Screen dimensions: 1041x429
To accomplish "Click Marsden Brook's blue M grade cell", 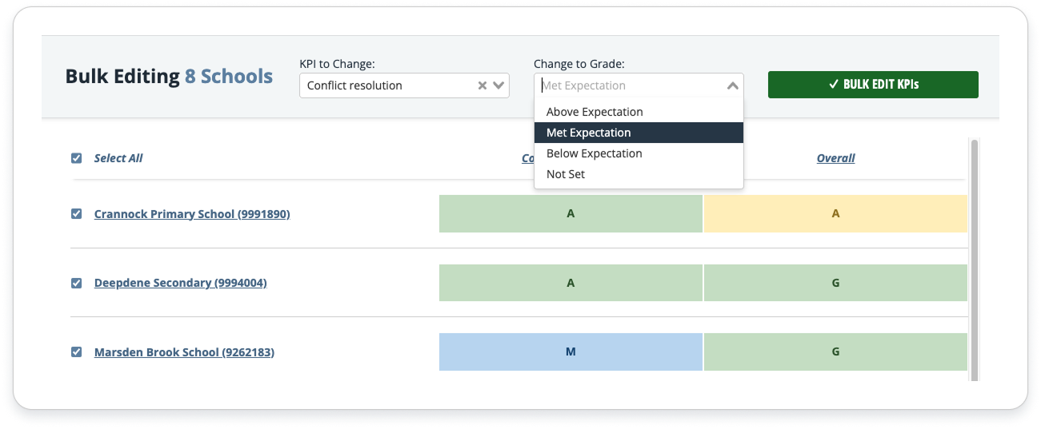I will [571, 352].
